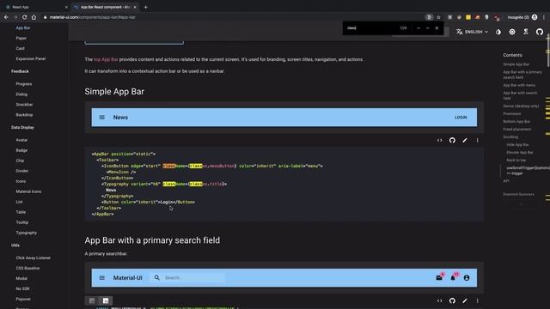This screenshot has height=309, width=550.
Task: Collapse the Feedback section in sidebar
Action: coord(20,71)
